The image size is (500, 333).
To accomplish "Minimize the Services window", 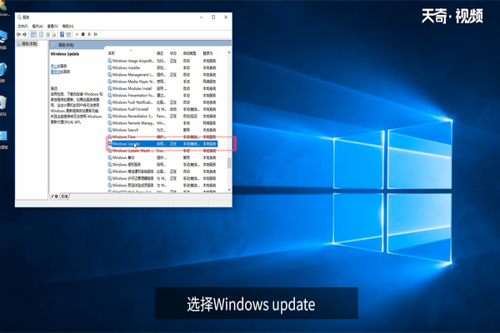I will click(202, 17).
